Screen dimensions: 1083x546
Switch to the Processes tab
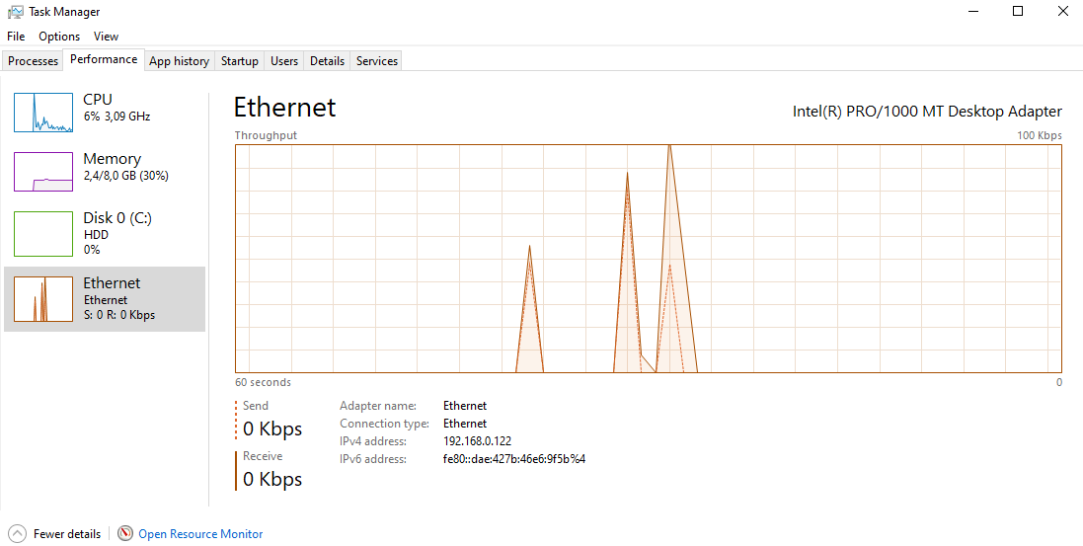click(34, 61)
